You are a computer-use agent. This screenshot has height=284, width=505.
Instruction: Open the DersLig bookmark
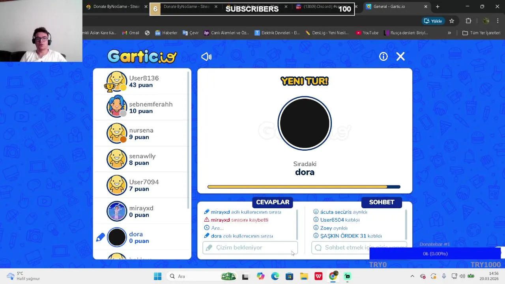click(x=327, y=33)
